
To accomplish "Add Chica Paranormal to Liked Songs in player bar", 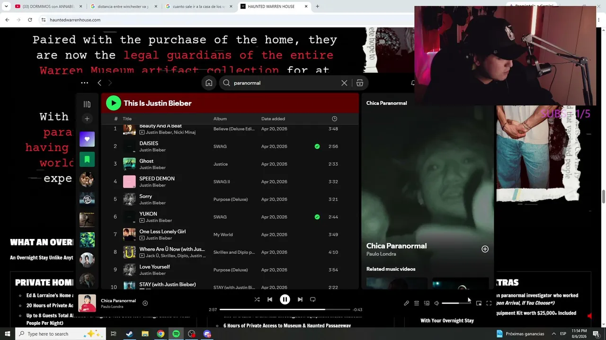I will pos(145,303).
